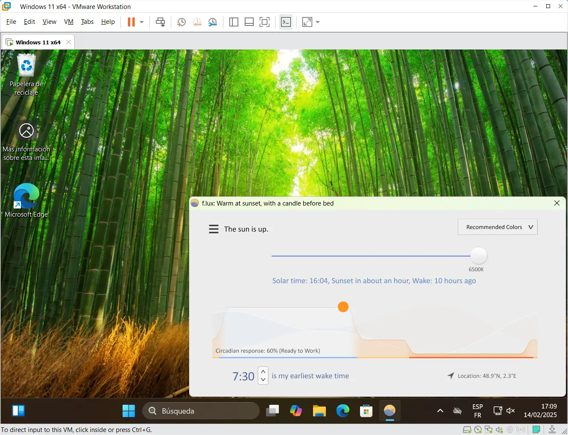The image size is (568, 435).
Task: Click the VMware Tools install download icon
Action: [x=552, y=429]
